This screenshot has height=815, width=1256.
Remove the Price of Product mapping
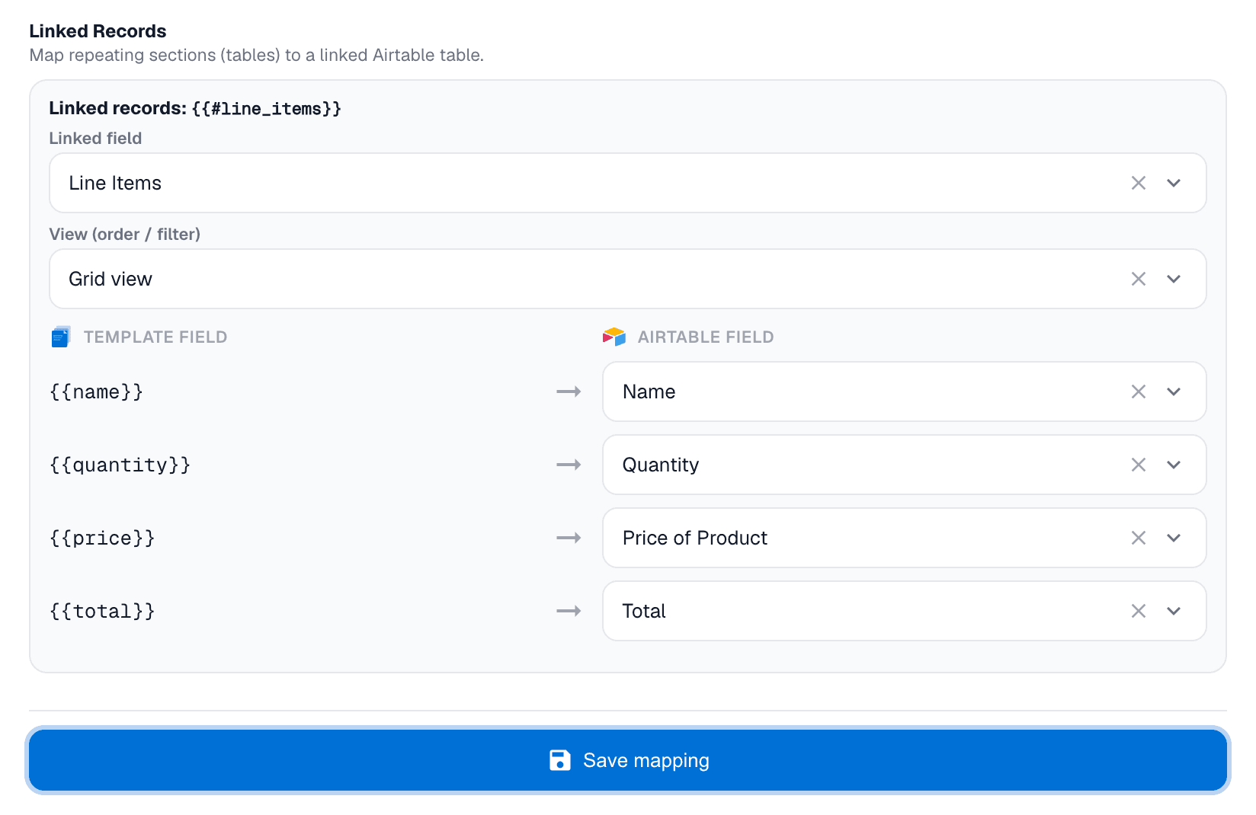coord(1139,538)
